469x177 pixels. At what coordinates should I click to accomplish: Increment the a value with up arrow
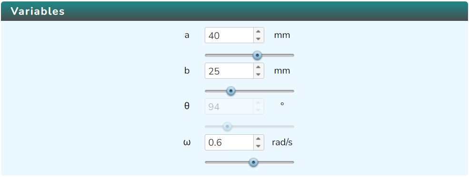point(259,32)
